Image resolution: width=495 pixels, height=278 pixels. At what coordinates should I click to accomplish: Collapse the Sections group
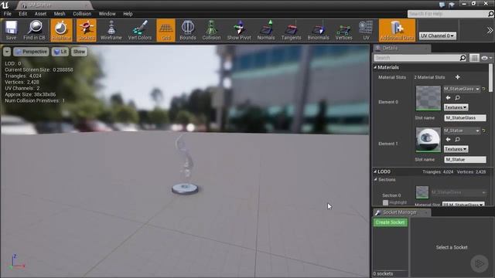point(376,180)
